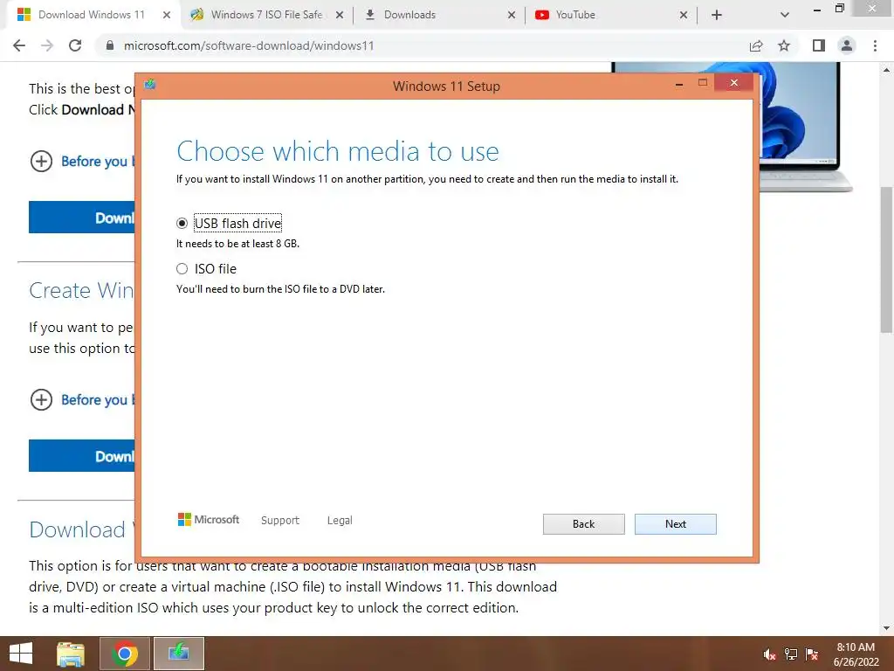The width and height of the screenshot is (894, 671).
Task: Click the microsoft.com address bar URL
Action: tap(249, 45)
